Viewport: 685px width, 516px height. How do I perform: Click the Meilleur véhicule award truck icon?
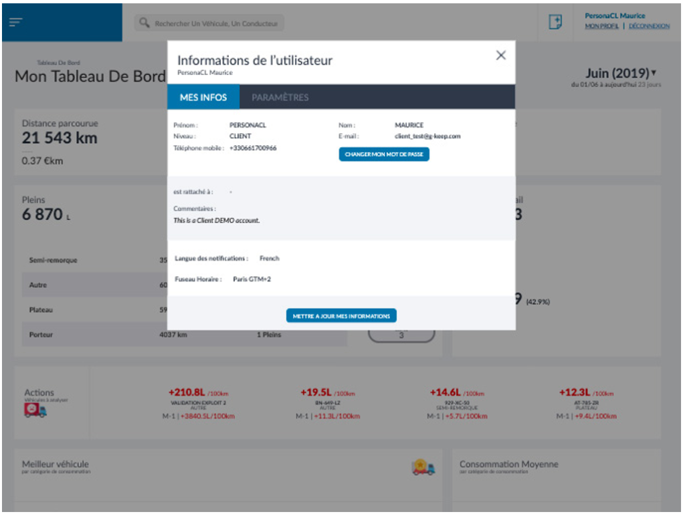[x=423, y=468]
